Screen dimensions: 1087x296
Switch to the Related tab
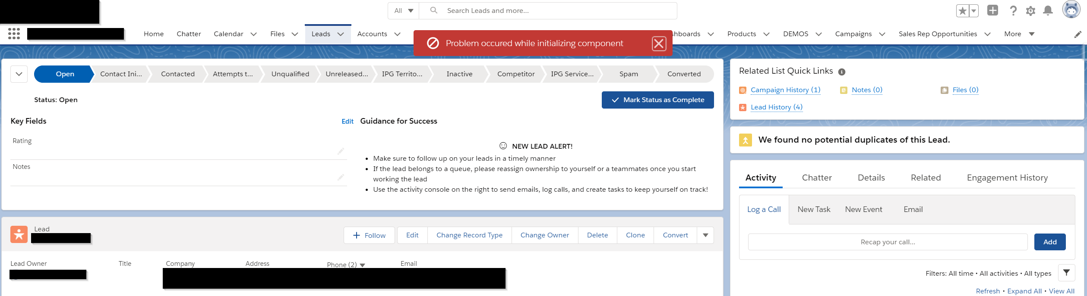[926, 178]
